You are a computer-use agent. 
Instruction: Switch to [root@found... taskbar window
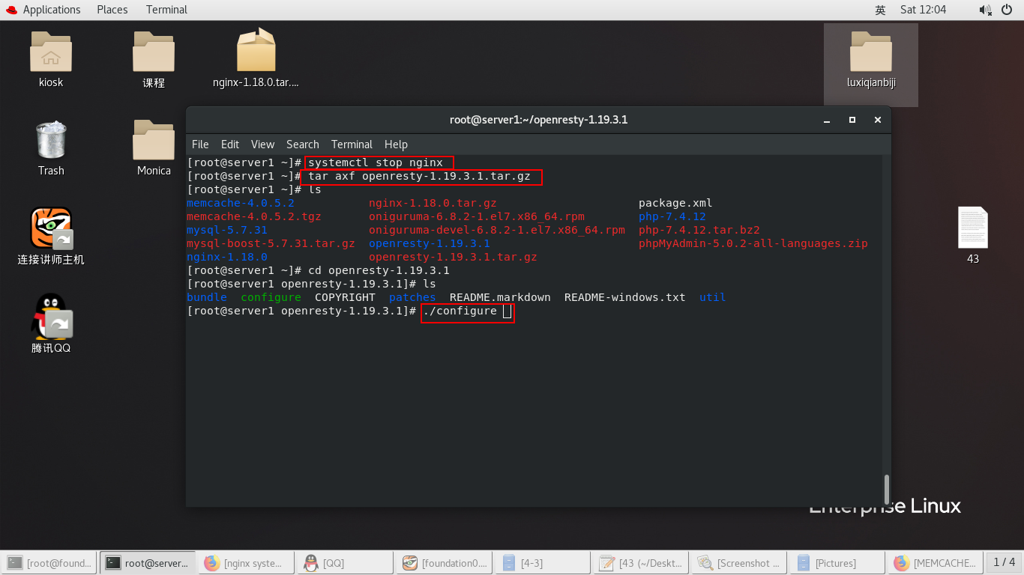point(49,562)
